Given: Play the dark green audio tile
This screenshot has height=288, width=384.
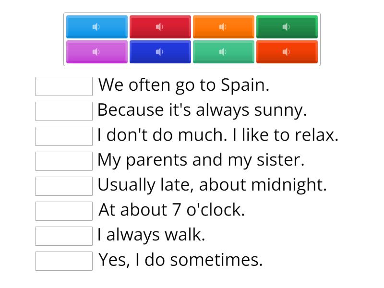Looking at the screenshot, I should pyautogui.click(x=287, y=27).
